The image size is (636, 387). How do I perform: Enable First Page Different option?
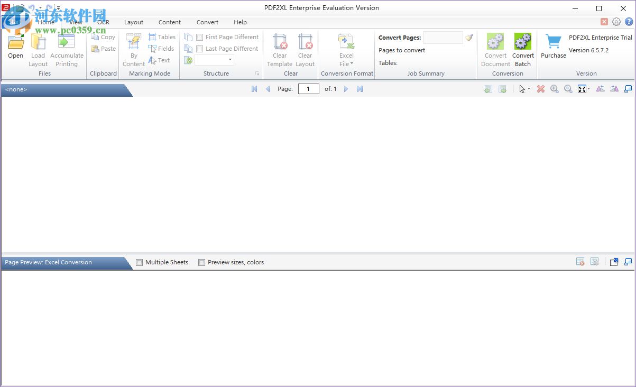[x=200, y=36]
